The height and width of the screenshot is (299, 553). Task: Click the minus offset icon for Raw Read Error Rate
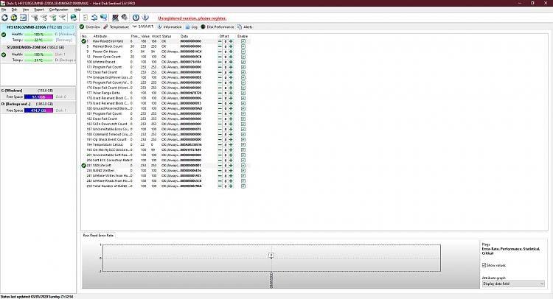pos(220,41)
